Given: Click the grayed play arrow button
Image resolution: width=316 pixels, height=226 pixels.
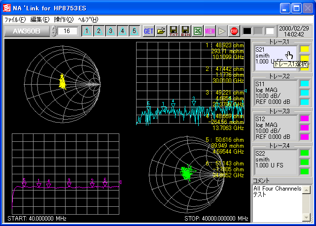Looking at the screenshot, I should (x=222, y=31).
